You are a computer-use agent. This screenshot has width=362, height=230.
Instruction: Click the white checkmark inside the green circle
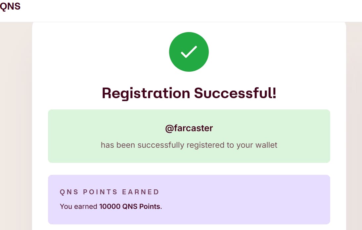pyautogui.click(x=189, y=52)
